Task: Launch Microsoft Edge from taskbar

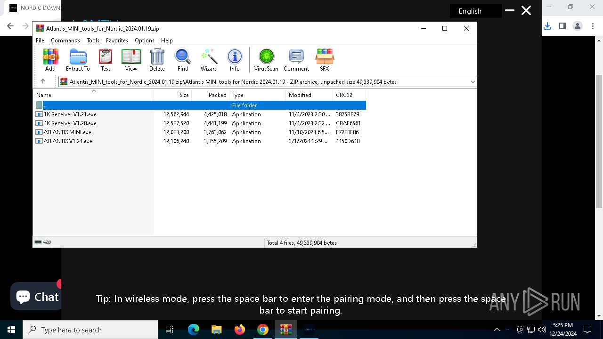Action: tap(194, 330)
